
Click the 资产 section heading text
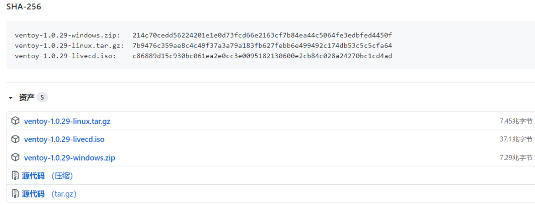pyautogui.click(x=27, y=98)
